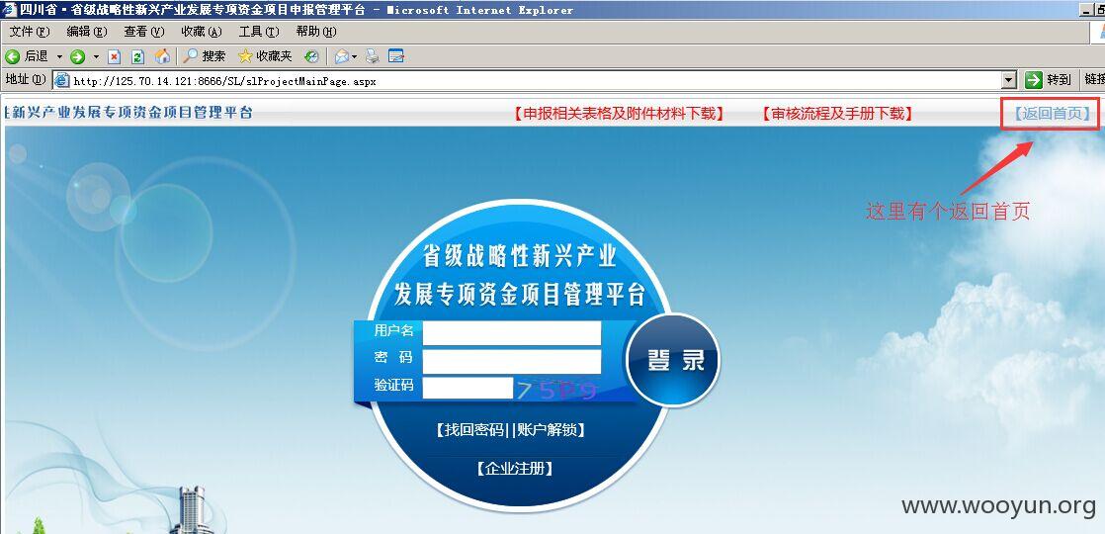Open the 工具(T) menu
The height and width of the screenshot is (534, 1105).
click(259, 32)
